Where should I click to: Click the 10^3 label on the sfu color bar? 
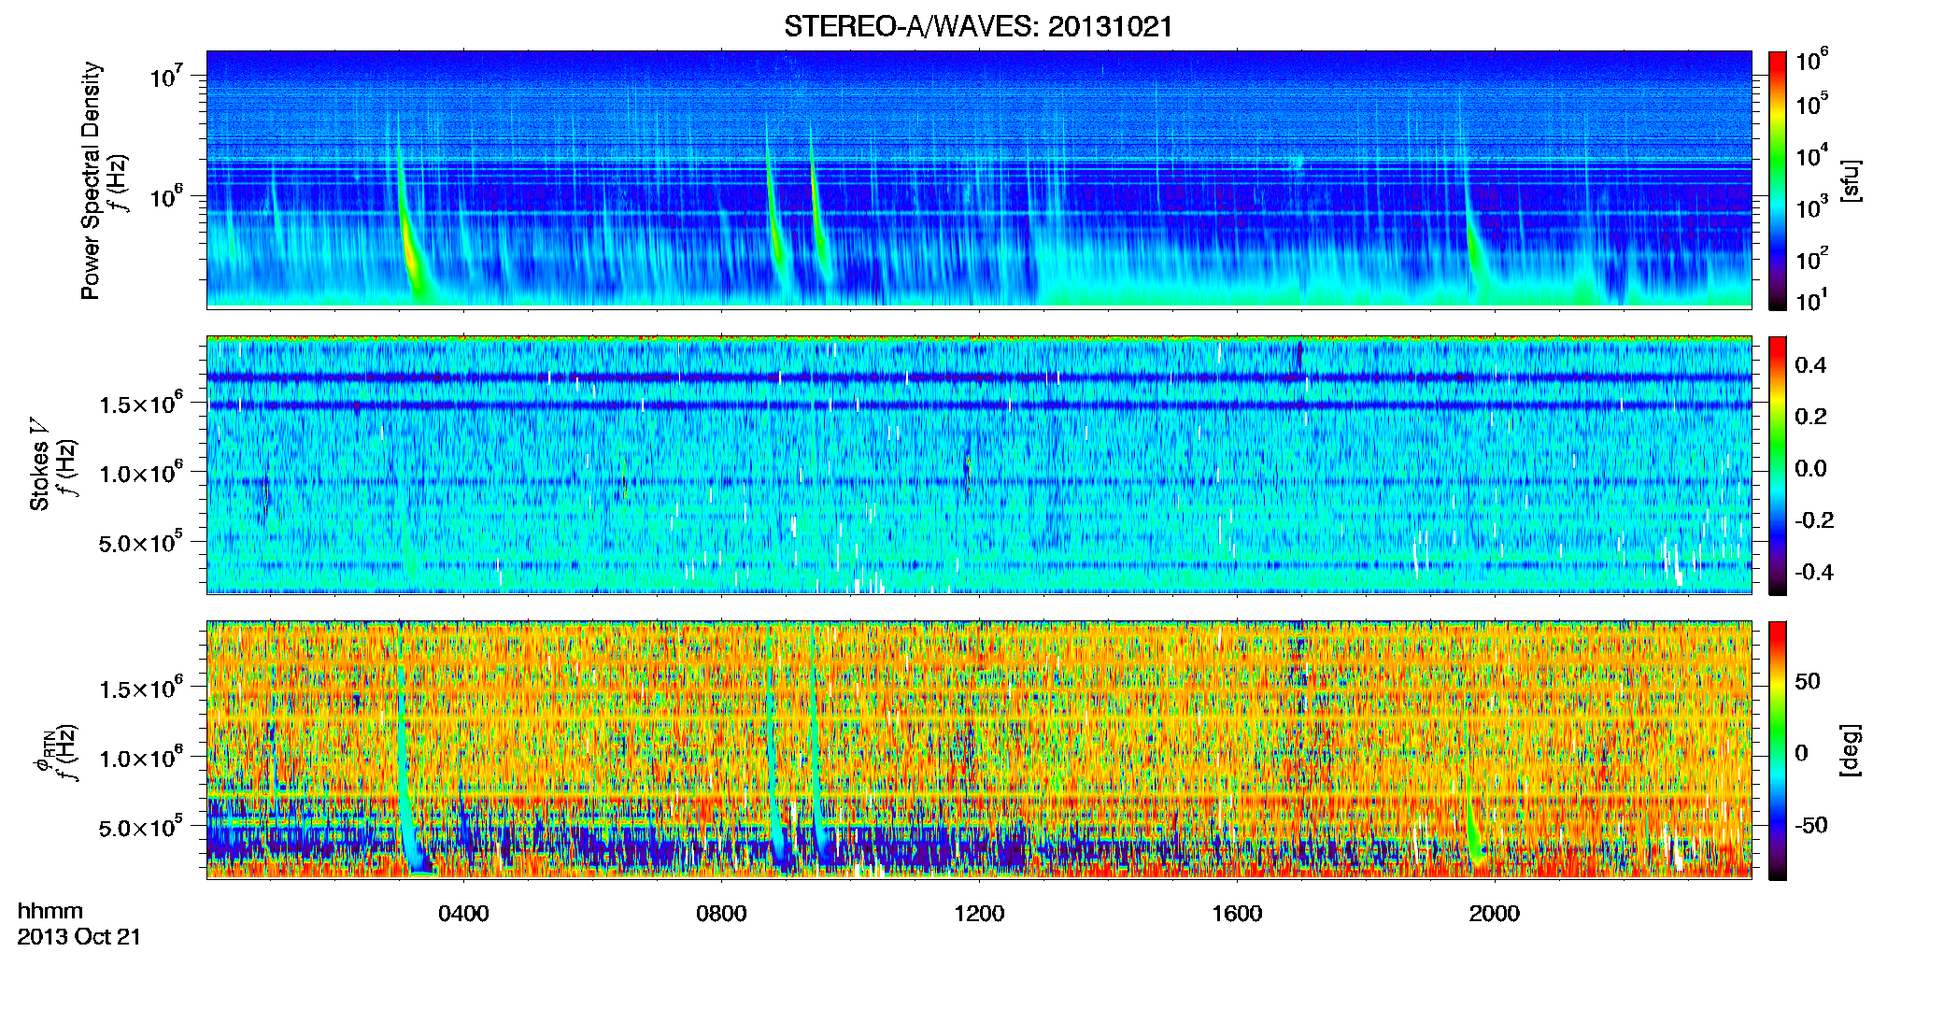coord(1811,206)
